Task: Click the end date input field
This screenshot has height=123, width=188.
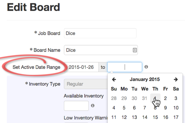Action: tap(125, 67)
